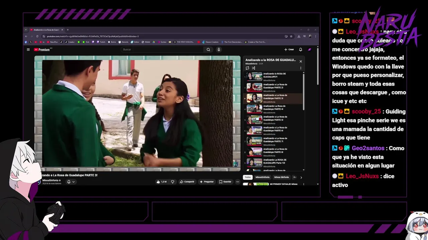Toggle playlist shuffle button
The width and height of the screenshot is (428, 240).
253,68
